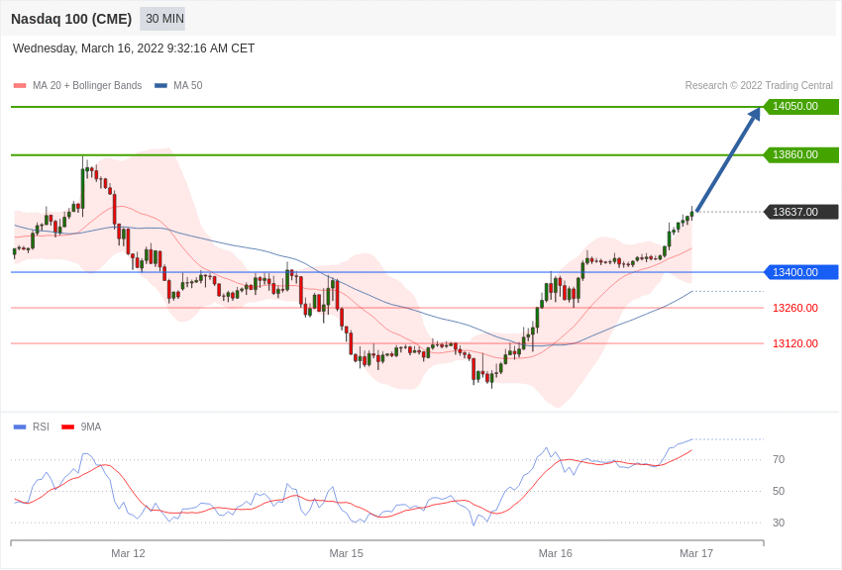Click the 13260.00 red support label
This screenshot has height=570, width=842.
click(x=794, y=308)
